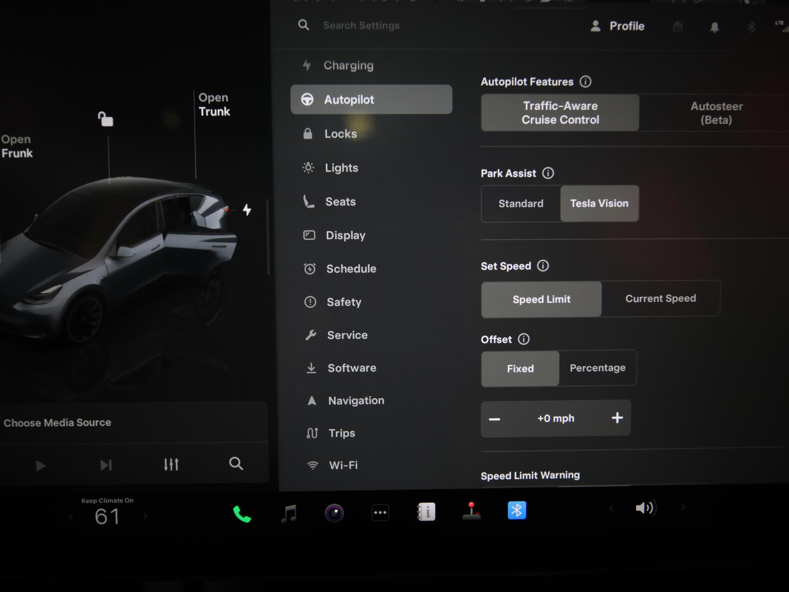The height and width of the screenshot is (592, 789).
Task: Choose Speed Limit for Set Speed
Action: (x=541, y=299)
